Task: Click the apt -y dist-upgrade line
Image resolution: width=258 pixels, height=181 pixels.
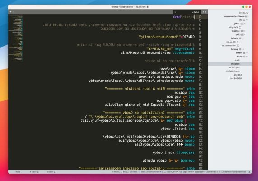Action: (176, 100)
